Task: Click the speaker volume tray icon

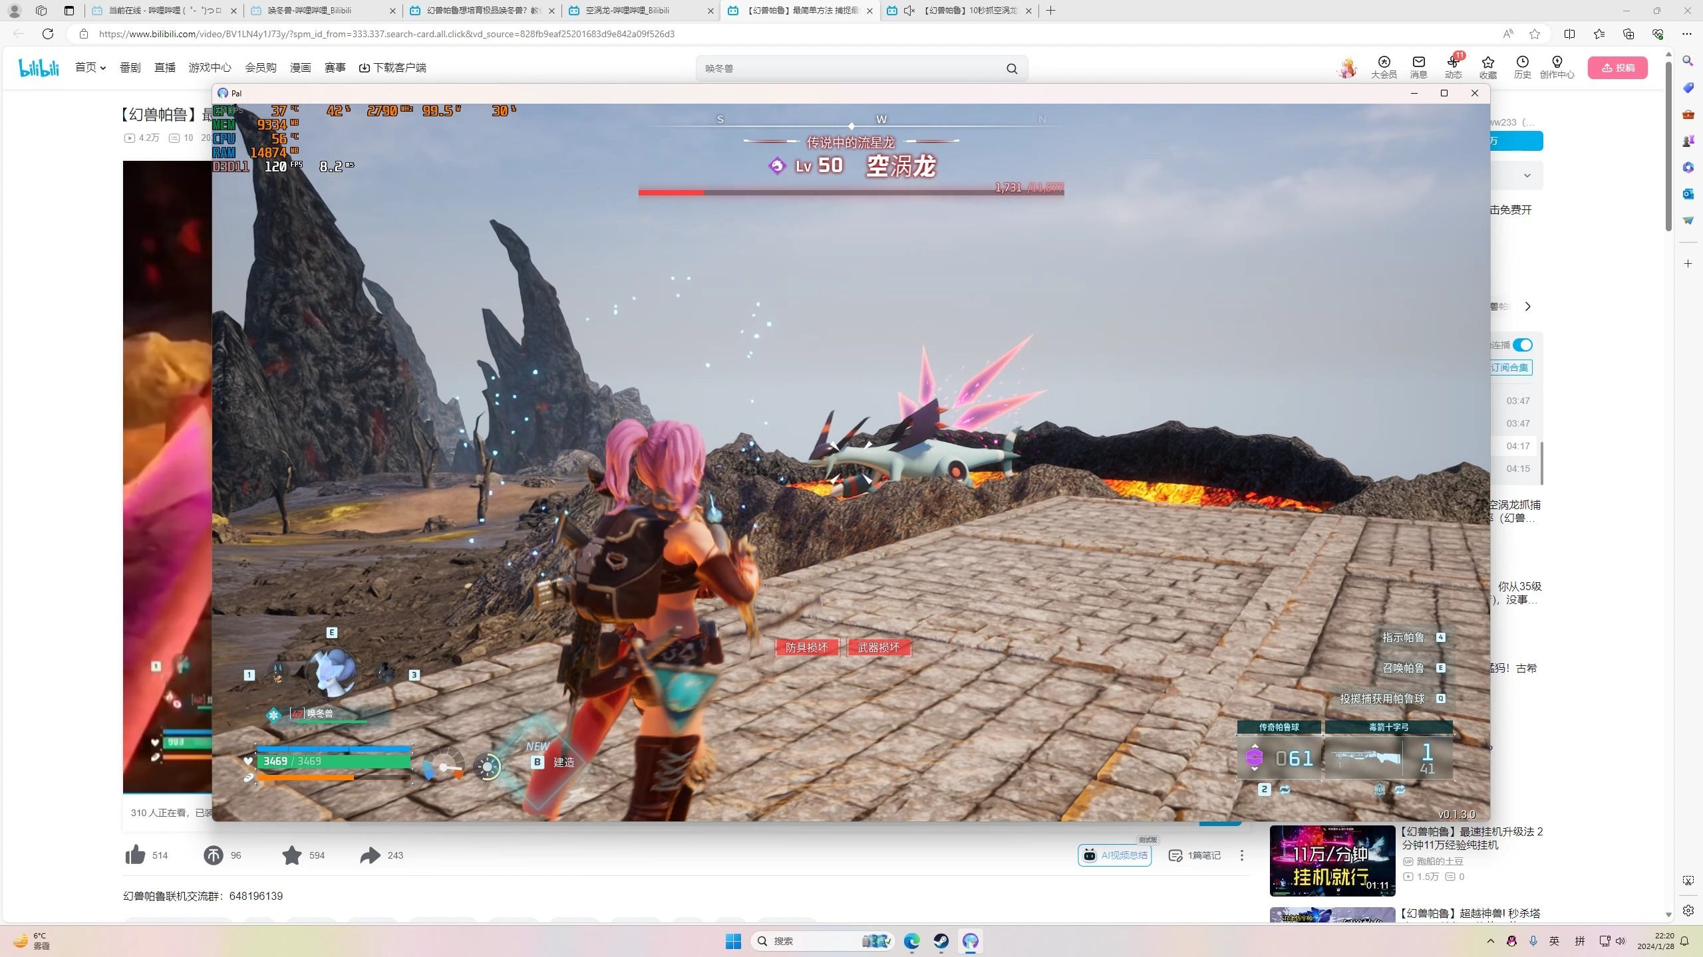Action: [1621, 941]
